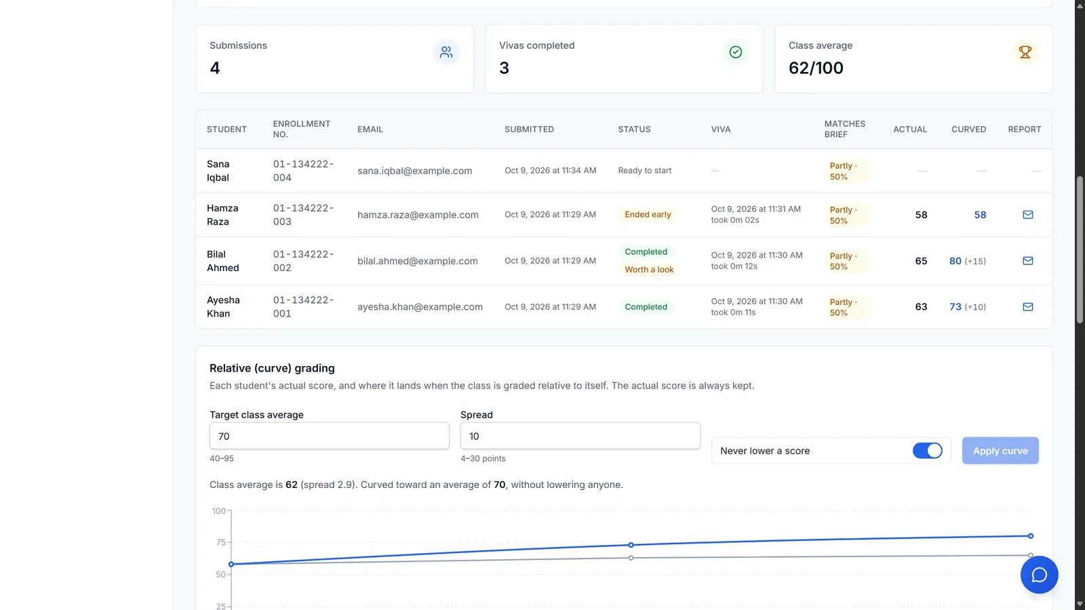Click the CURVED column header
This screenshot has height=610, width=1085.
click(968, 129)
